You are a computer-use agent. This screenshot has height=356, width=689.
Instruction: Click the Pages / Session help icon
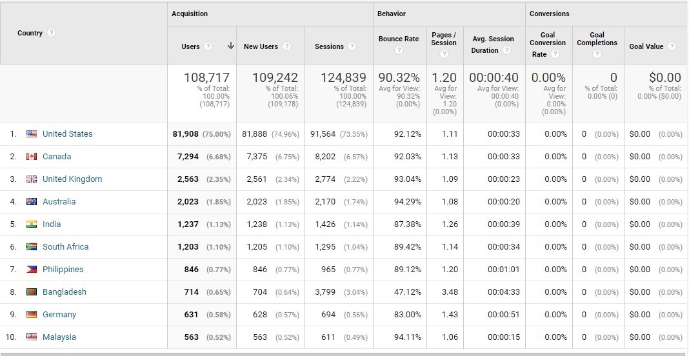[444, 54]
